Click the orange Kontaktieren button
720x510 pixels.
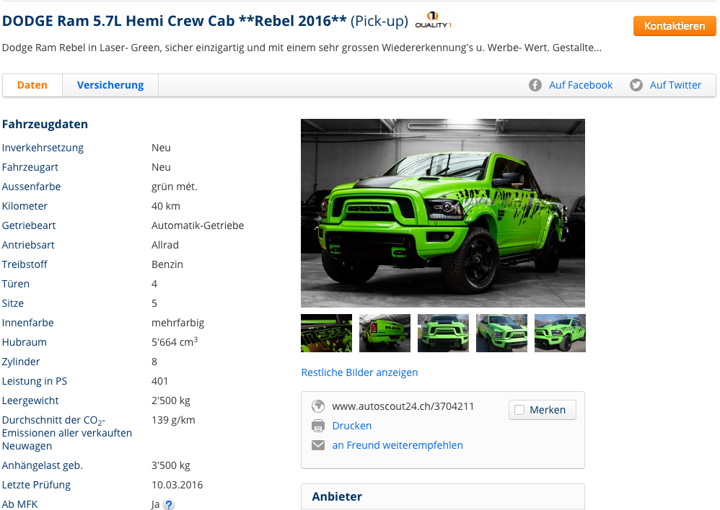[x=675, y=26]
